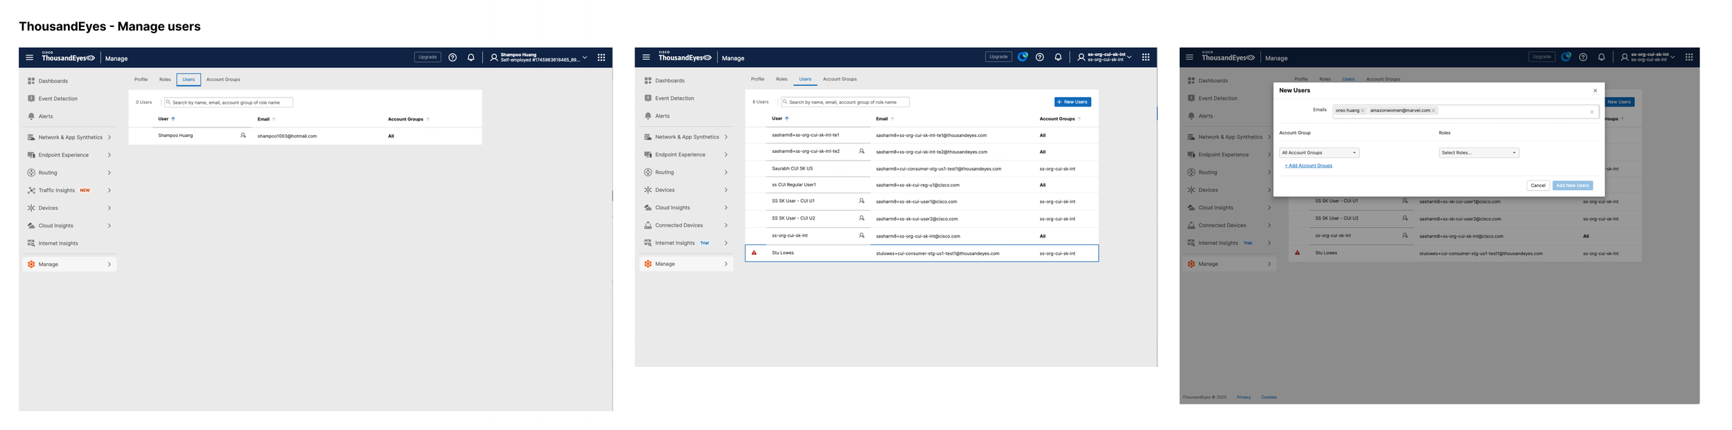Click Cloud Insights icon in 8 Users screen sidebar

[648, 208]
